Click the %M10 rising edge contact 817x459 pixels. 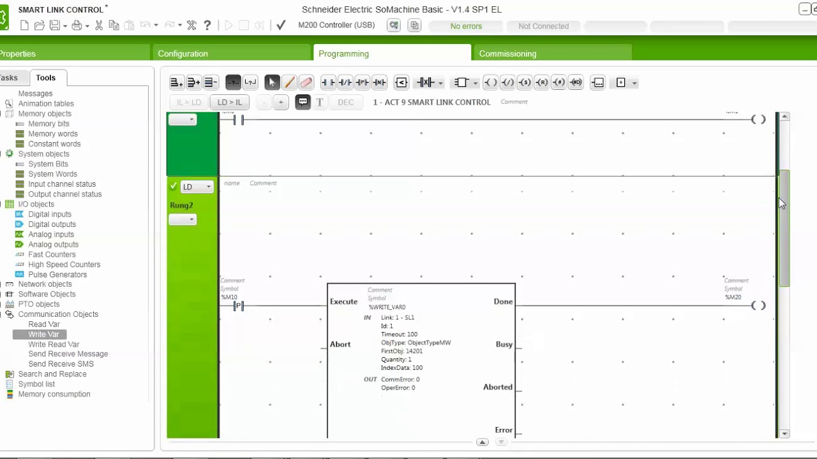(x=238, y=306)
